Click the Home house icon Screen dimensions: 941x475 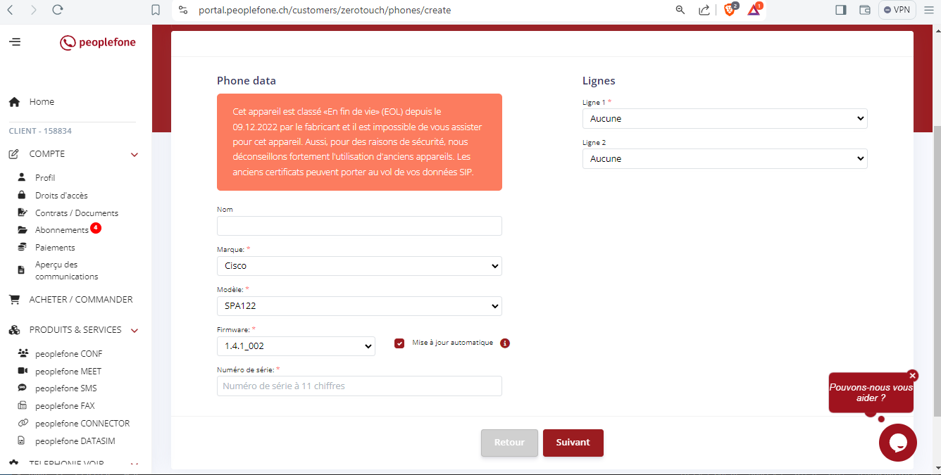click(x=14, y=102)
